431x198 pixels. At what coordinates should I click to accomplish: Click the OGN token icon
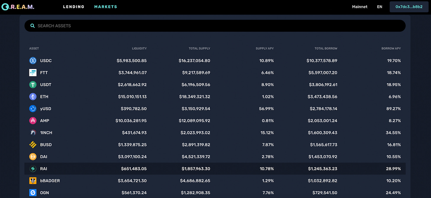click(x=33, y=193)
